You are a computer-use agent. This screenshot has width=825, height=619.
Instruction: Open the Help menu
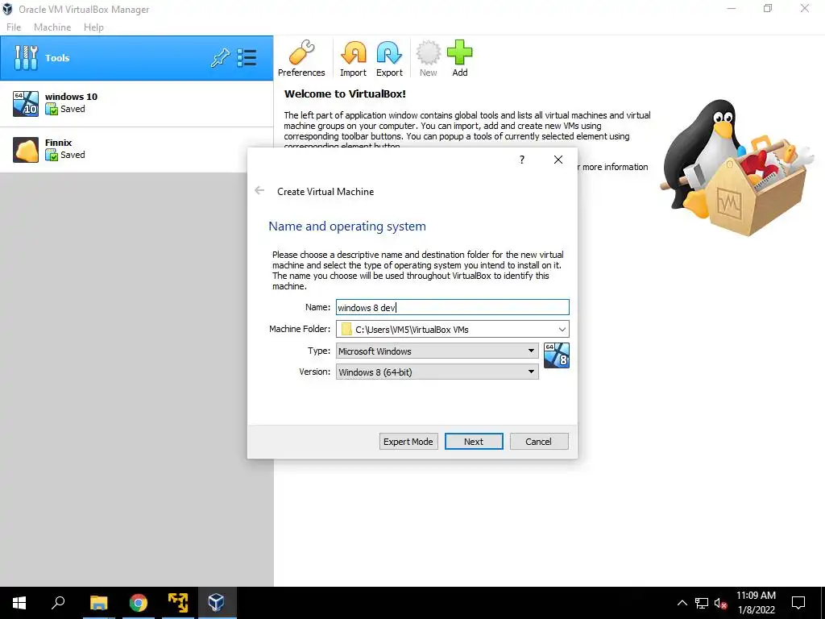pyautogui.click(x=93, y=27)
